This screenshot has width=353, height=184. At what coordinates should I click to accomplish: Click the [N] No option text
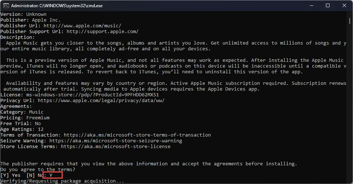coord(35,175)
